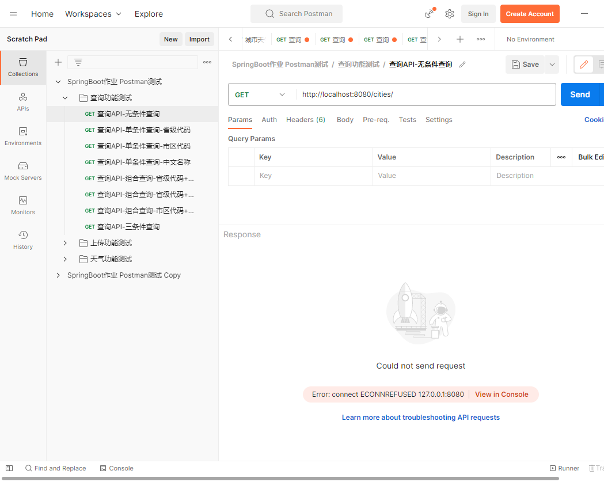Go to the Explore menu
The image size is (604, 482).
coord(149,14)
